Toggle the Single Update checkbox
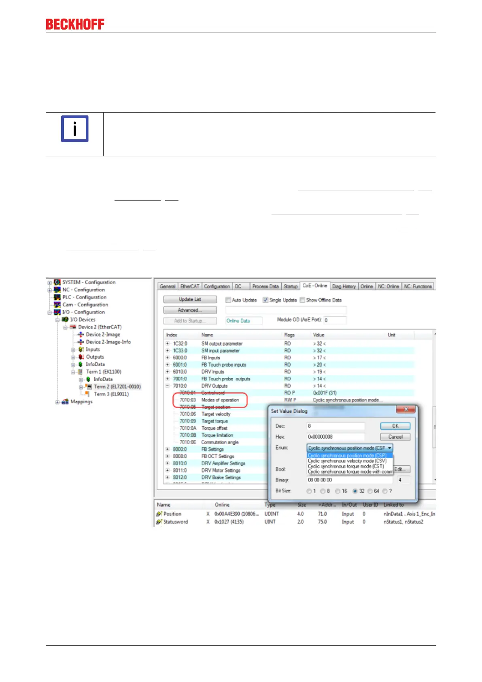Image resolution: width=482 pixels, height=682 pixels. tap(265, 300)
